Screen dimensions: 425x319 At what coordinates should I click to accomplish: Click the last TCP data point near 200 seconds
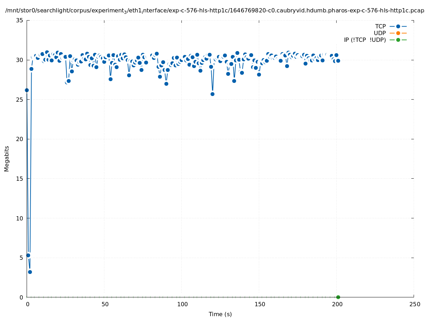pyautogui.click(x=338, y=61)
